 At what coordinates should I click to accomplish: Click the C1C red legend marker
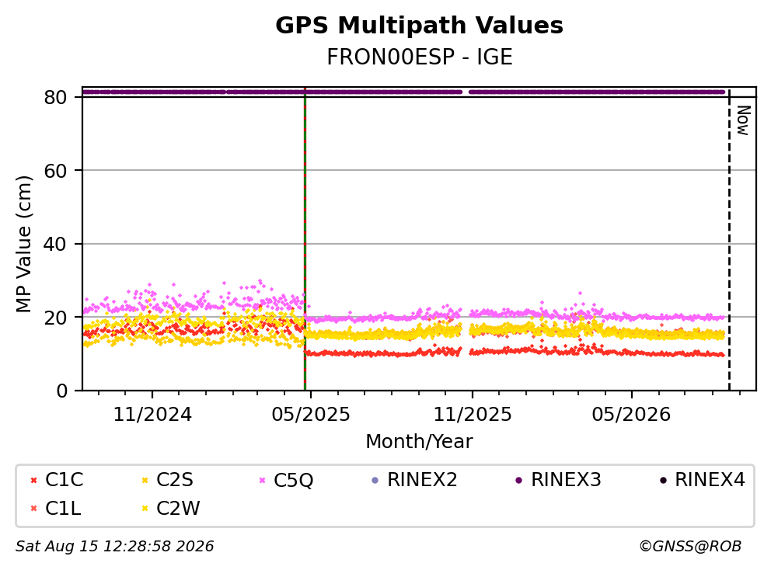point(33,480)
